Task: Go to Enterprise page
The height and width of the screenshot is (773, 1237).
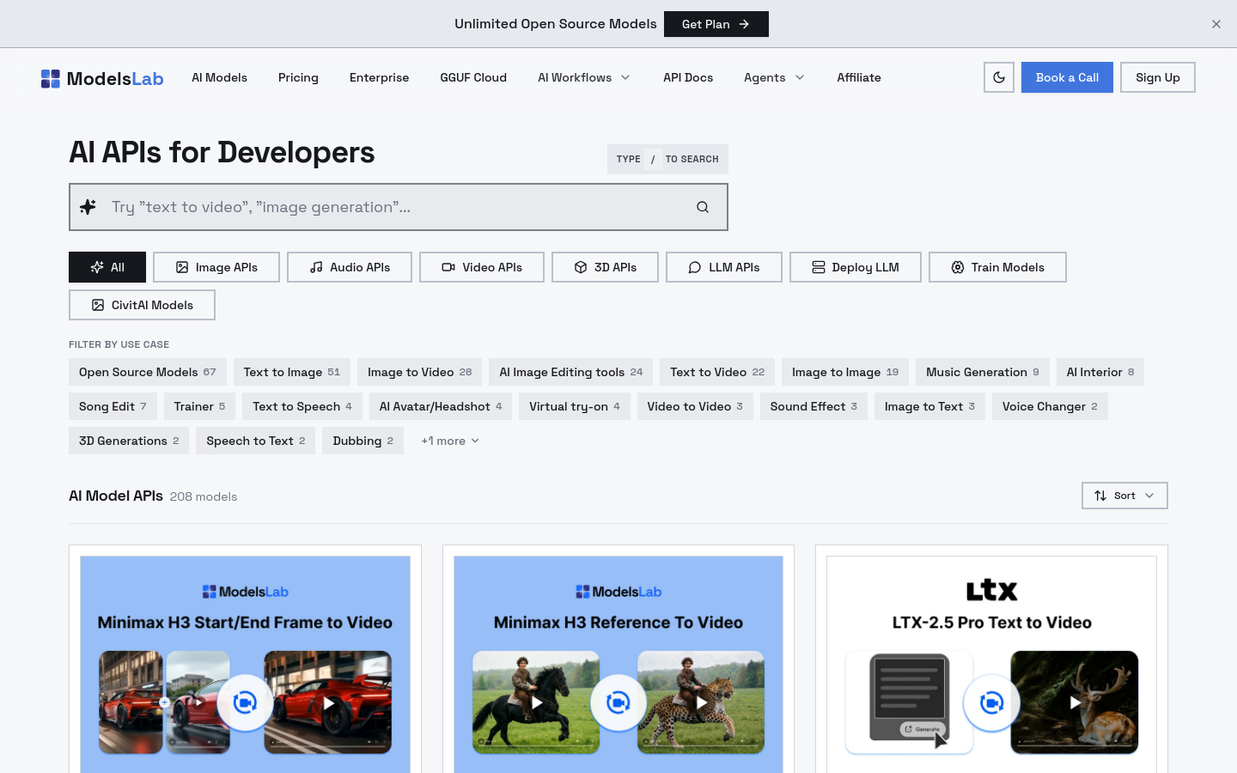Action: click(379, 77)
